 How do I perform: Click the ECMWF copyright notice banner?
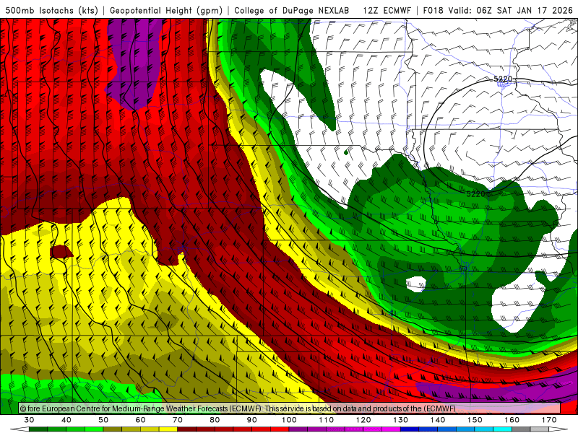(290, 408)
